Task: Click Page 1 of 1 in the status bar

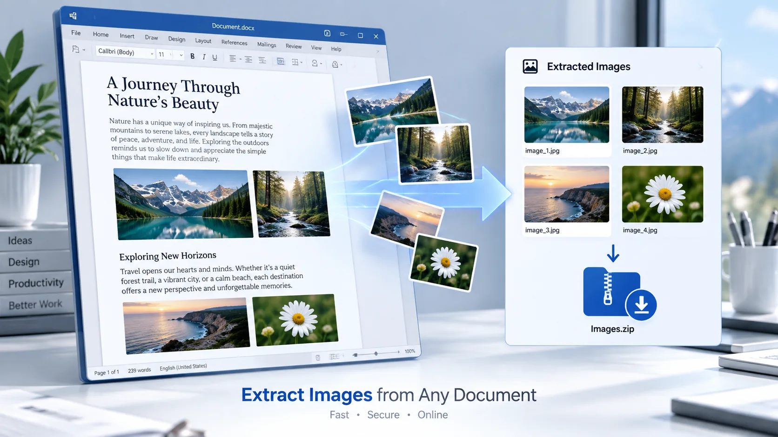Action: [x=107, y=372]
